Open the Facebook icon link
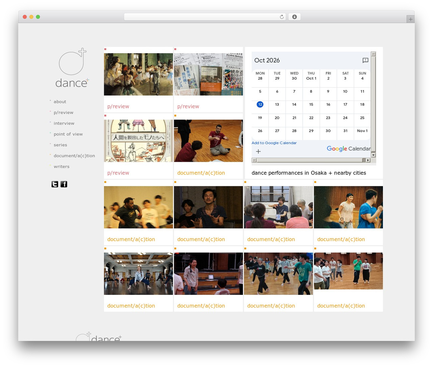This screenshot has width=433, height=367. tap(64, 184)
